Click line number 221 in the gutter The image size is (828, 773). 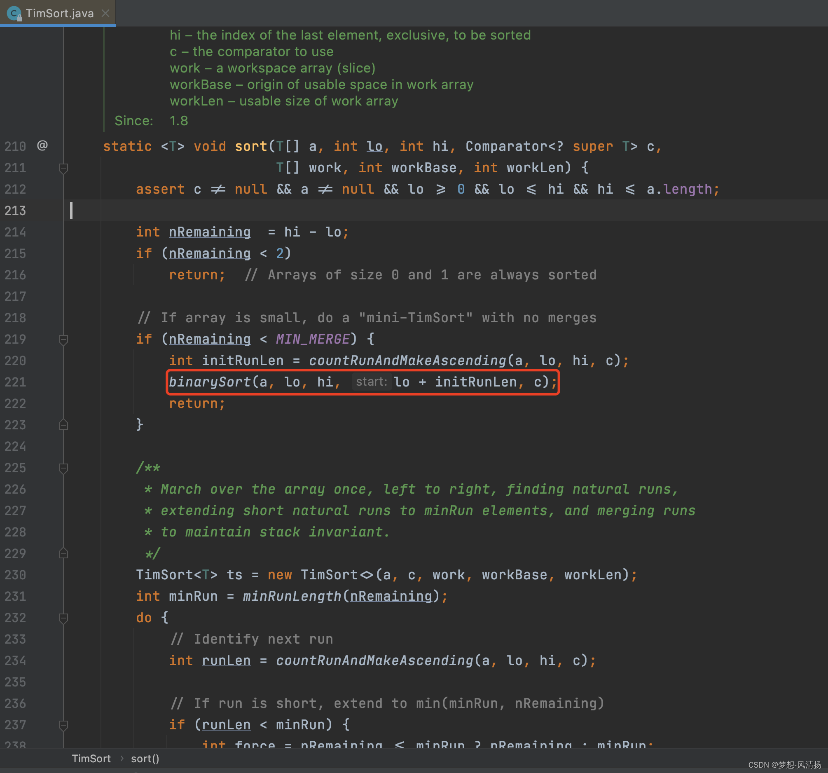pos(15,382)
